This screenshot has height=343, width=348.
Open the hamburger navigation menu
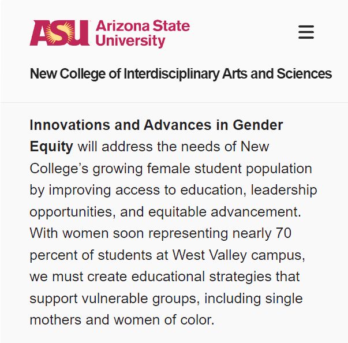coord(306,32)
